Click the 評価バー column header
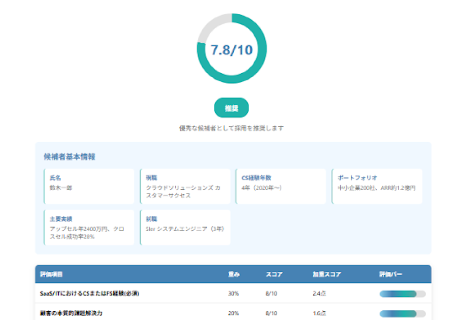Viewport: 463px width, 320px height. tap(391, 274)
